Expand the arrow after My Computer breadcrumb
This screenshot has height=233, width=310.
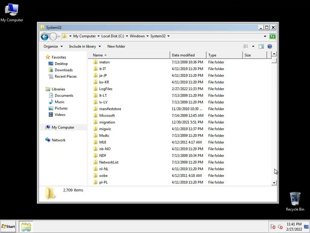[x=98, y=36]
